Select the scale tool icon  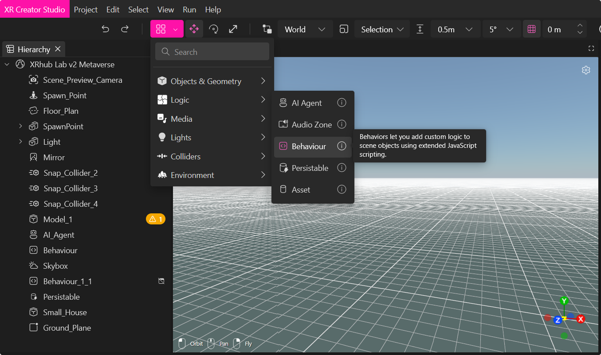tap(233, 29)
